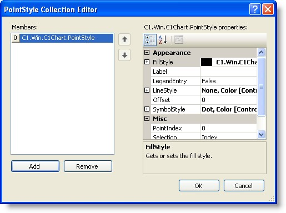Click the black FillStyle color swatch

point(207,62)
